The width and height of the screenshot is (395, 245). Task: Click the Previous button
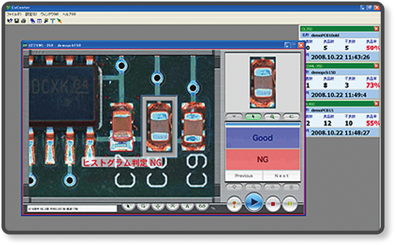coord(244,175)
